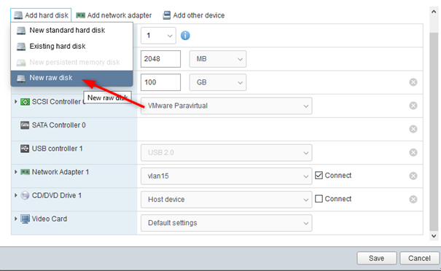
Task: Open the Host device dropdown
Action: point(227,200)
